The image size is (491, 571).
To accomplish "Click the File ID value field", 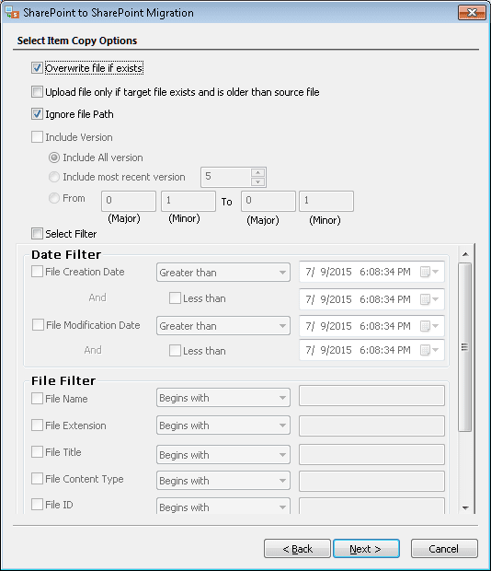I will pos(371,507).
